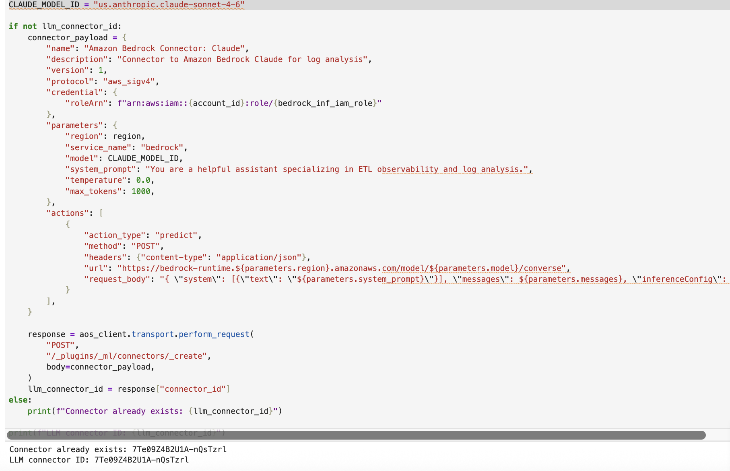Image resolution: width=730 pixels, height=471 pixels.
Task: Click the roleArn f-string value
Action: (250, 103)
